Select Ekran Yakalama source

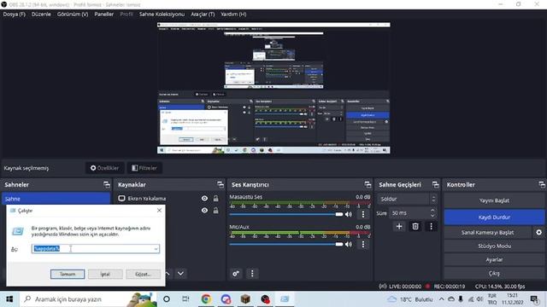pos(146,199)
